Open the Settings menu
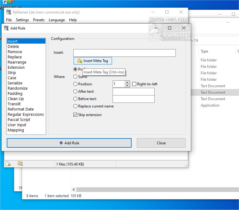Screen dimensions: 239x210 click(22, 20)
